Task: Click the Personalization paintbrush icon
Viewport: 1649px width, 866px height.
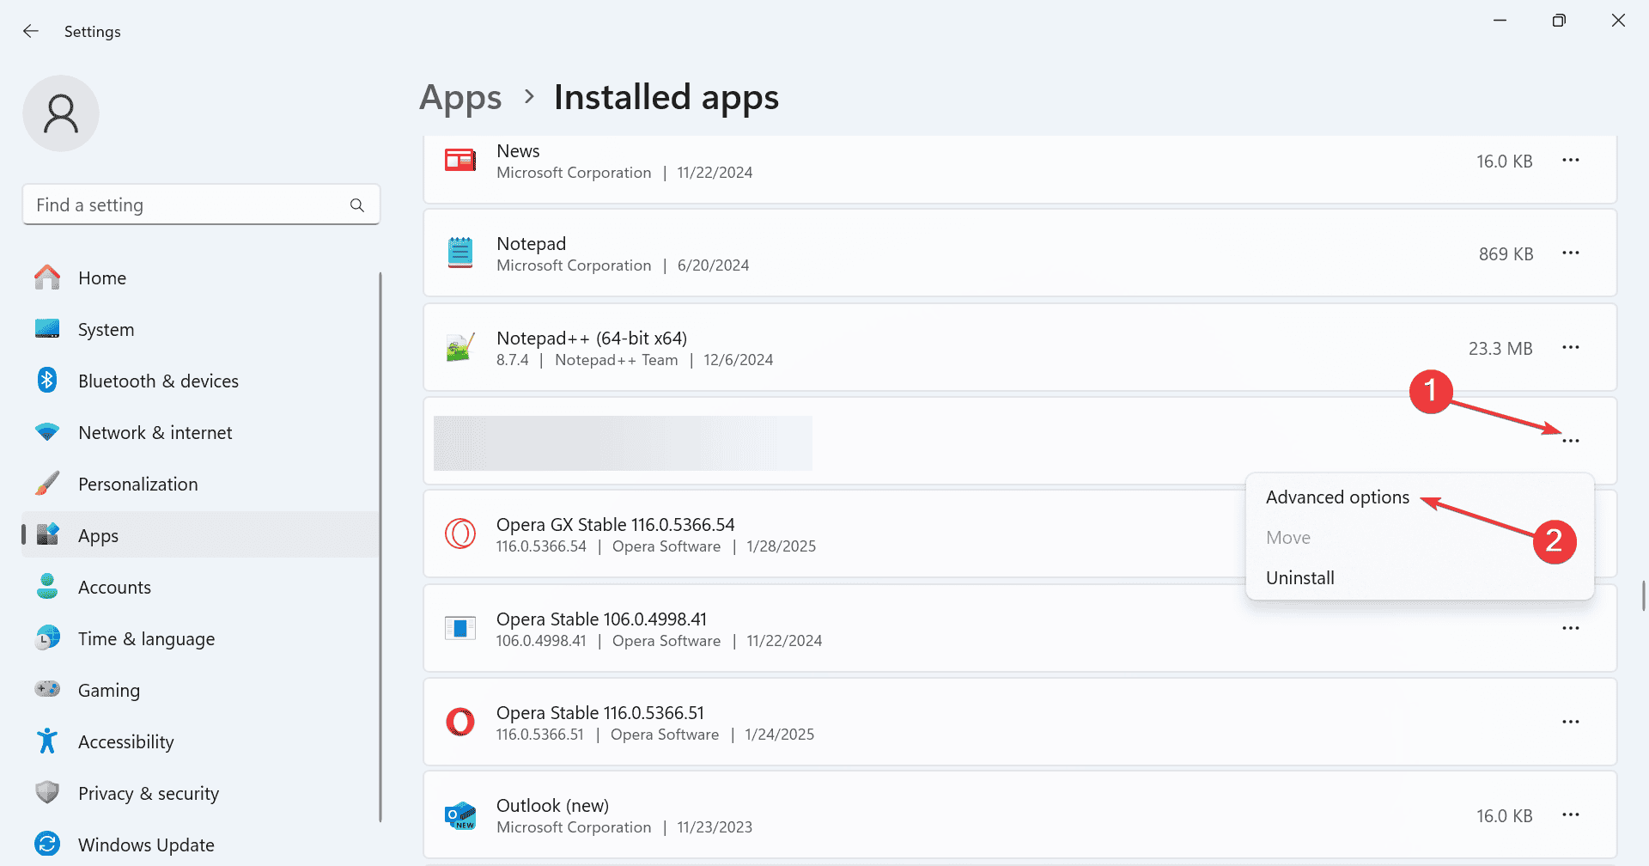Action: click(x=47, y=484)
